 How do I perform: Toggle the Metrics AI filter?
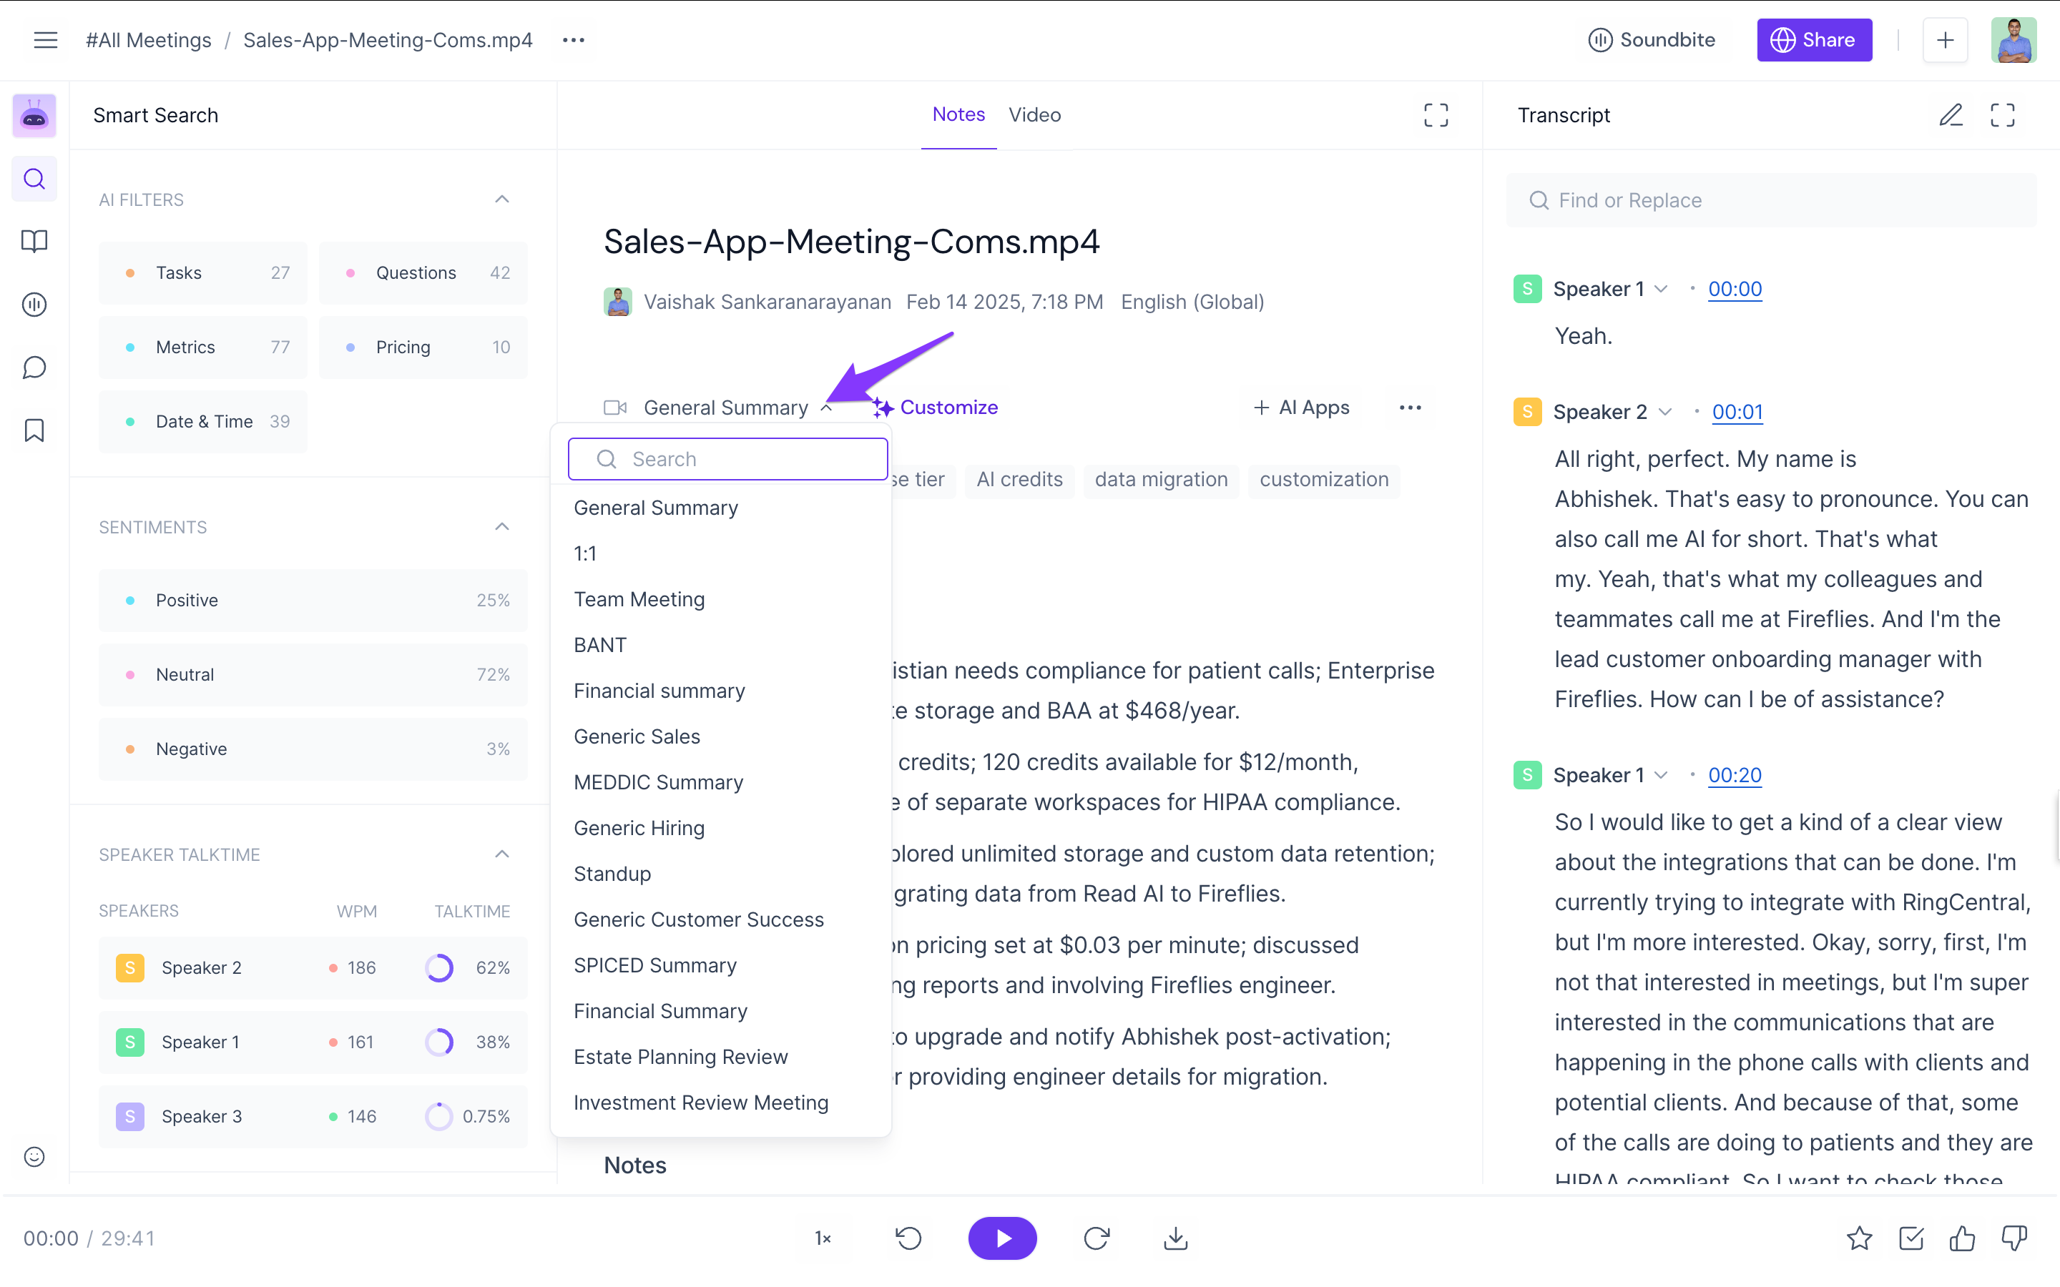(x=202, y=347)
